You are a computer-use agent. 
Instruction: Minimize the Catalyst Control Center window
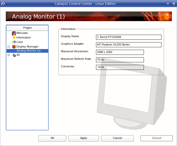(x=168, y=4)
